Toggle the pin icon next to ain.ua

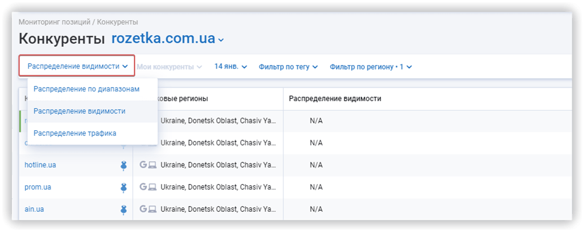(124, 210)
